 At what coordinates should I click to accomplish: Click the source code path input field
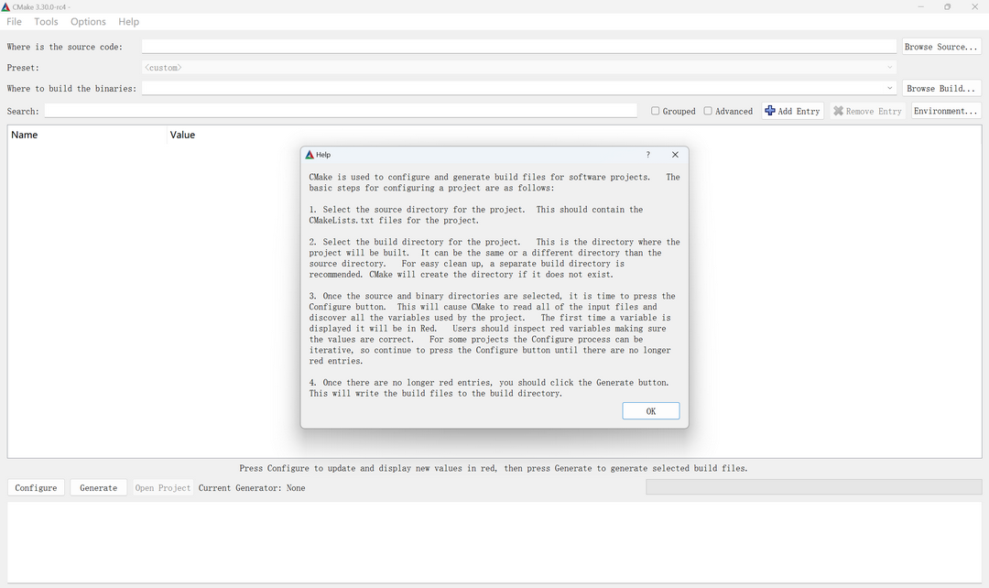pyautogui.click(x=518, y=47)
